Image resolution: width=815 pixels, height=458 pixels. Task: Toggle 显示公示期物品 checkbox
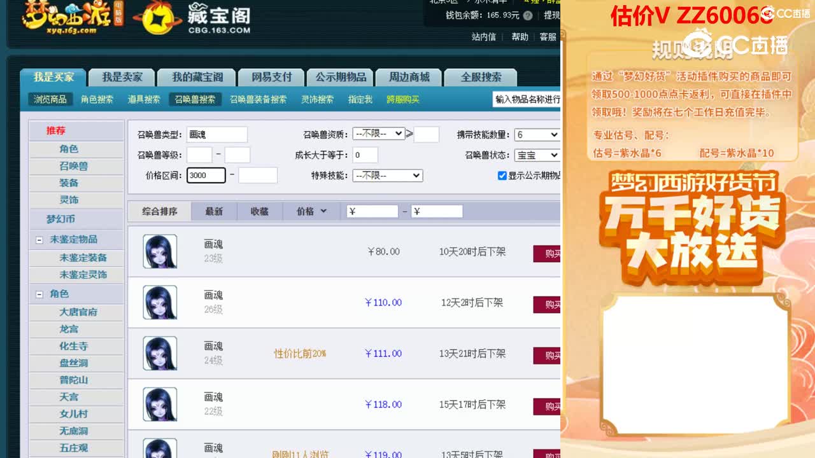point(502,176)
